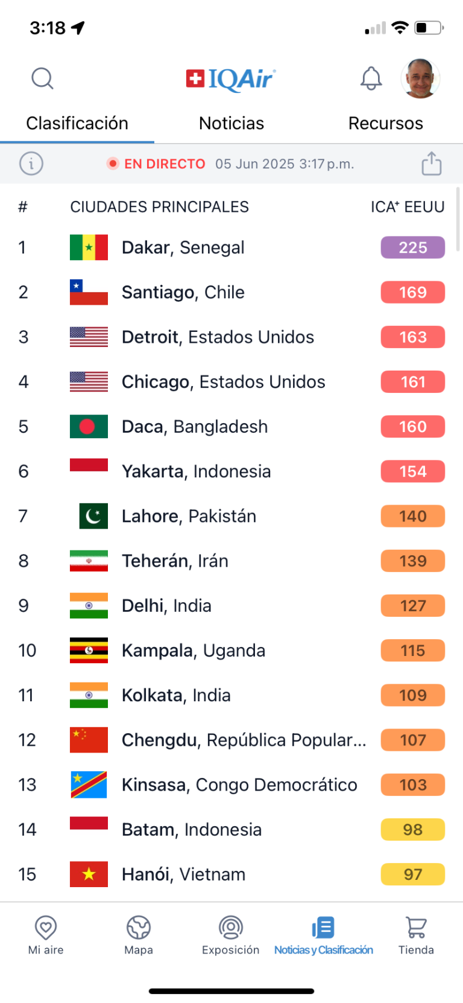Open Santiago, Chile ranking entry
This screenshot has width=463, height=1003.
coord(231,292)
